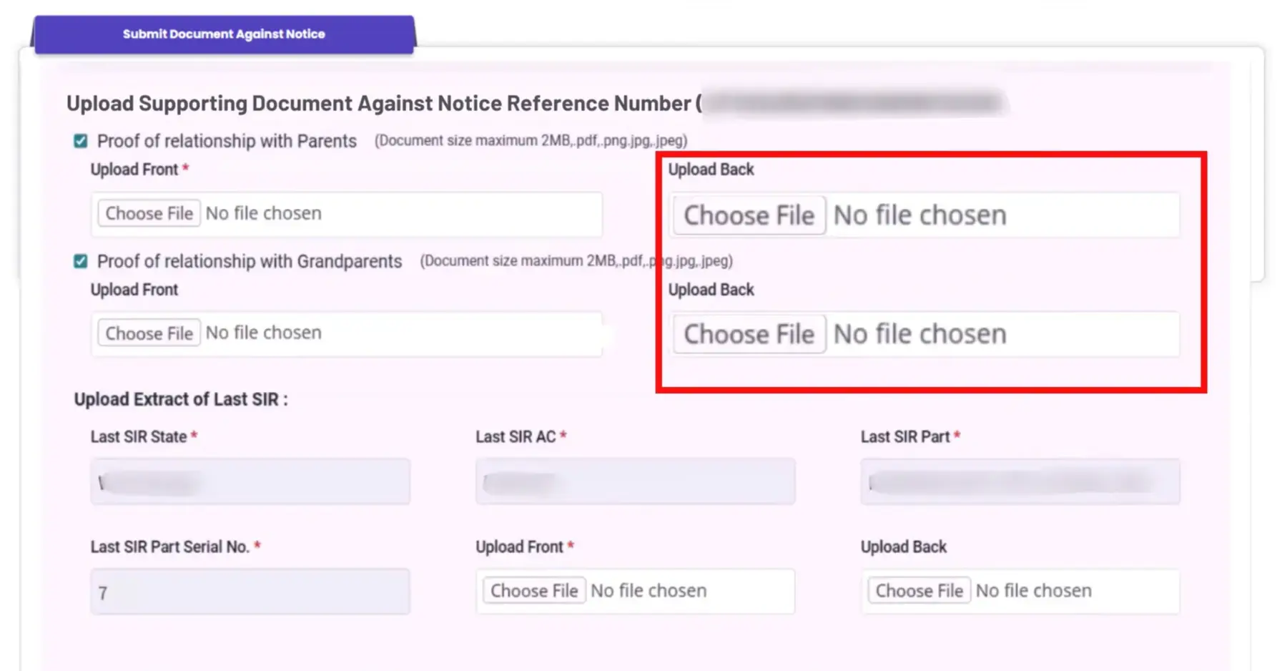Click the 'Last SIR Part Serial No.' label
Image resolution: width=1287 pixels, height=671 pixels.
point(170,547)
